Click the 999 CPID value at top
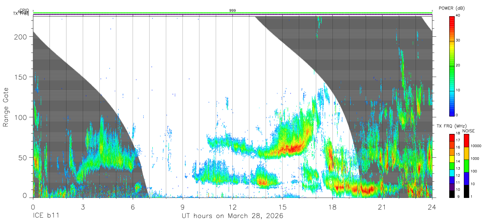 tap(232, 11)
